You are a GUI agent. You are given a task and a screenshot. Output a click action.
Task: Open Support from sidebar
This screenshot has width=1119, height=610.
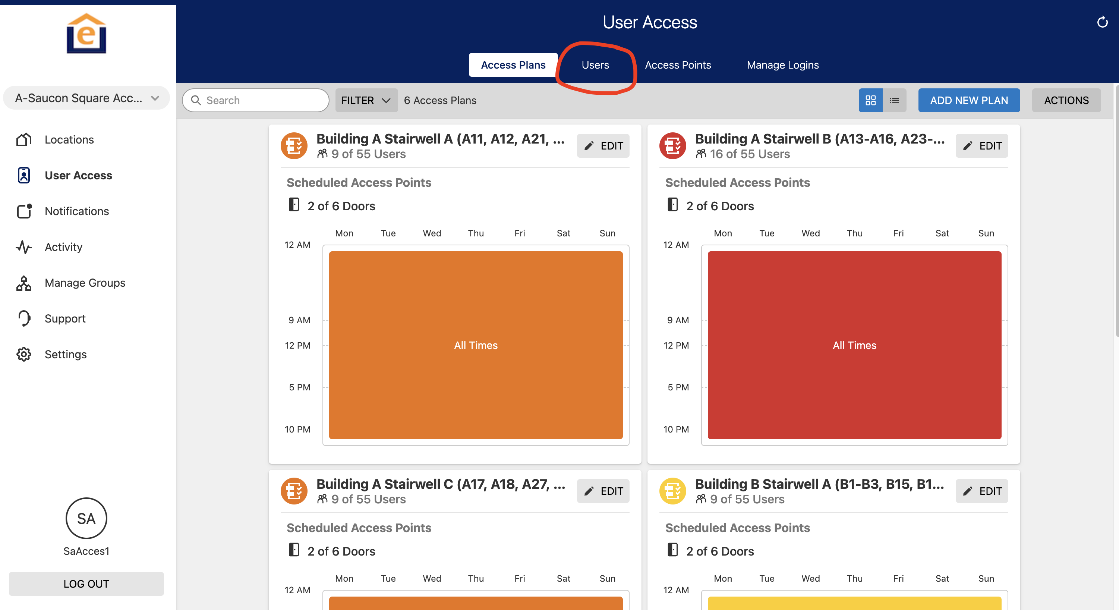tap(65, 318)
